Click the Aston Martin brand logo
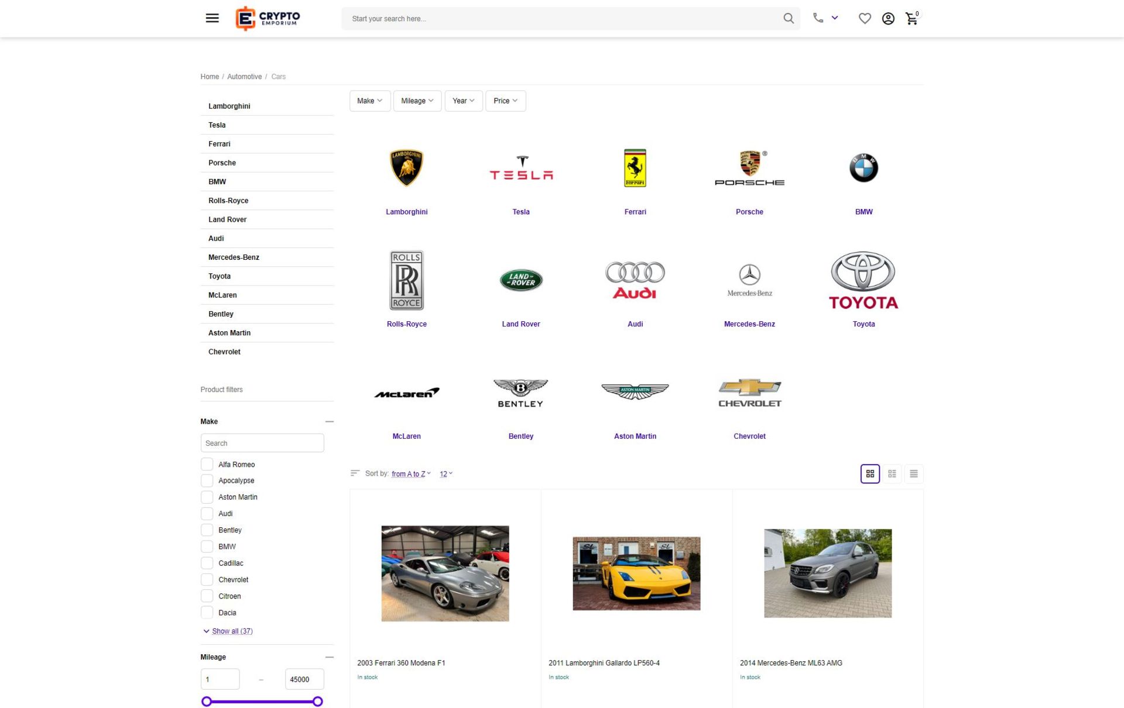This screenshot has width=1124, height=708. [x=635, y=391]
